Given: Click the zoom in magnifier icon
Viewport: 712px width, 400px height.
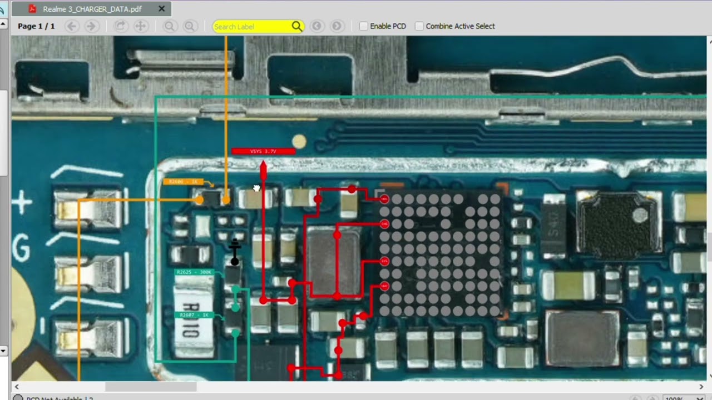Looking at the screenshot, I should click(190, 26).
